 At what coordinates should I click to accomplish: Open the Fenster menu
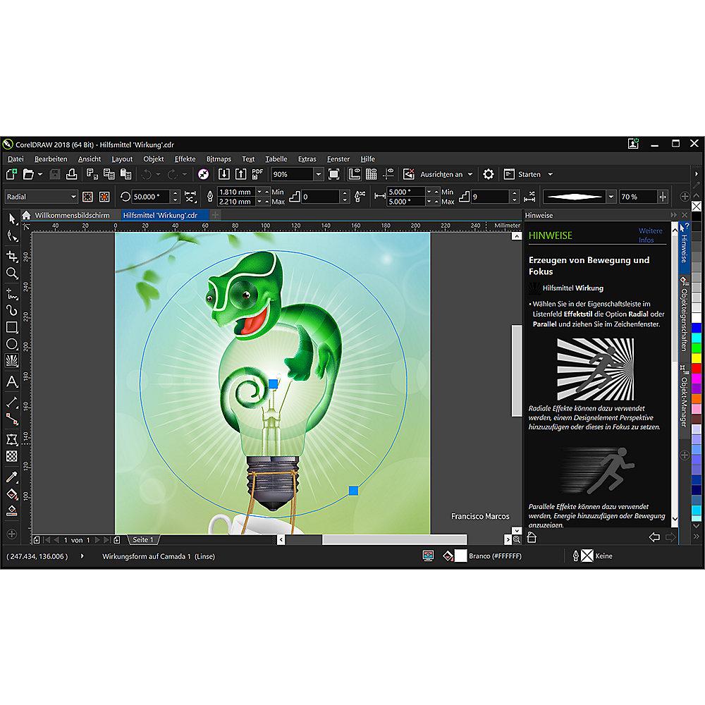[338, 159]
